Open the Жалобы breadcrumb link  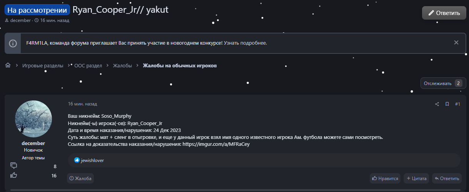tap(122, 66)
